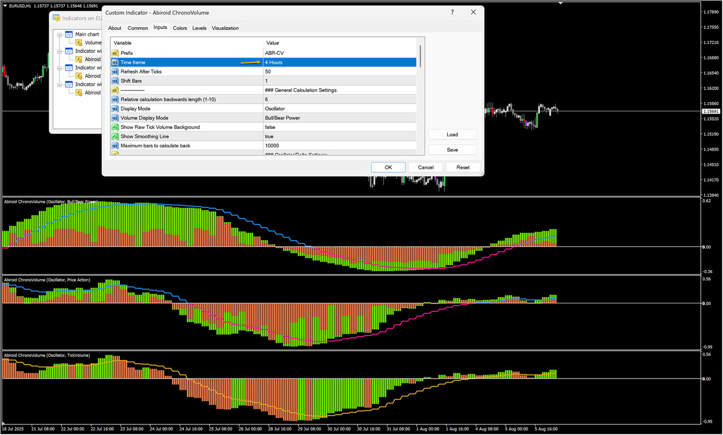Image resolution: width=723 pixels, height=435 pixels.
Task: Edit the Maximum bars to calculate back value
Action: pyautogui.click(x=339, y=146)
